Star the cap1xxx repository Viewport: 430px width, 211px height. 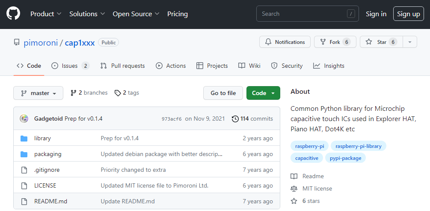(x=381, y=42)
